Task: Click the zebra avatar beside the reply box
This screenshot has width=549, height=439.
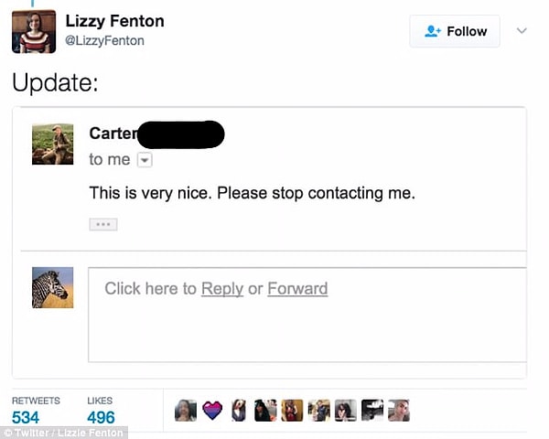Action: tap(52, 287)
